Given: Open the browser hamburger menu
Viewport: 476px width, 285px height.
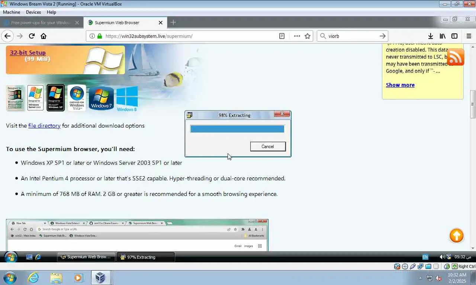Looking at the screenshot, I should click(x=469, y=36).
